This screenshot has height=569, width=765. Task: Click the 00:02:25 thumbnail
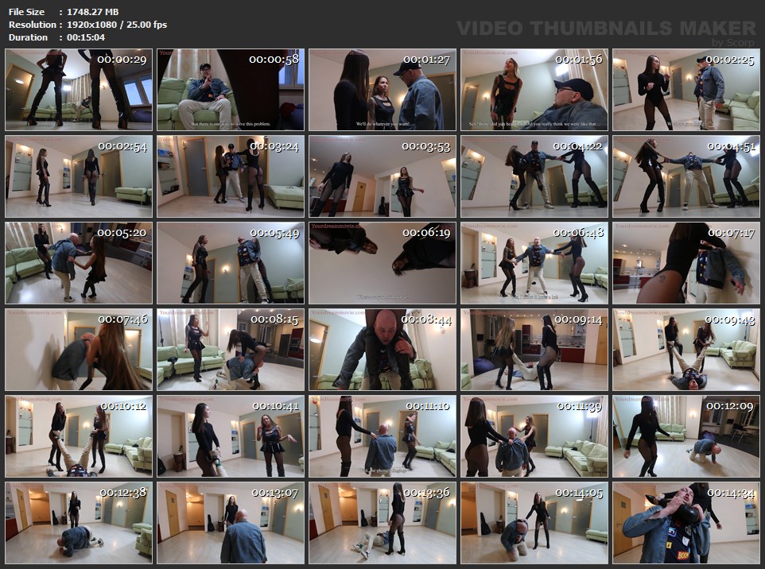(x=686, y=90)
